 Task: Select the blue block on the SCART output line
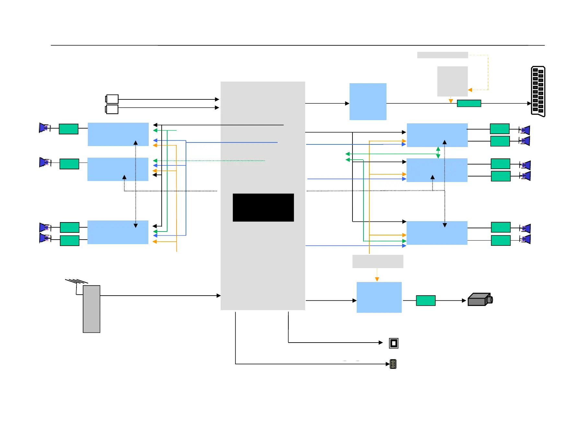coord(368,102)
